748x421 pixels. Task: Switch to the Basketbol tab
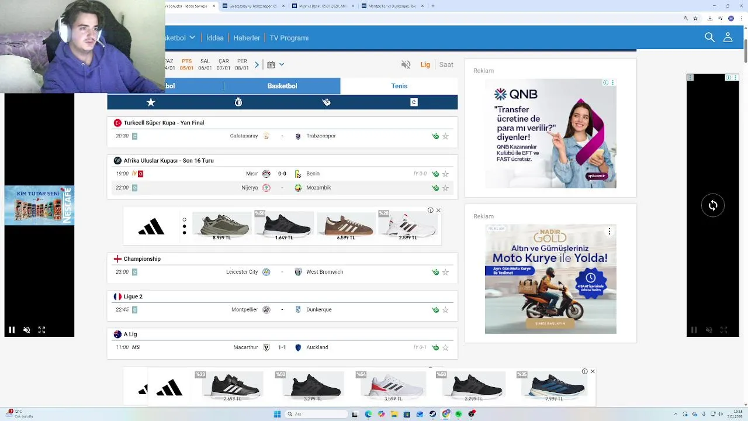pyautogui.click(x=282, y=86)
